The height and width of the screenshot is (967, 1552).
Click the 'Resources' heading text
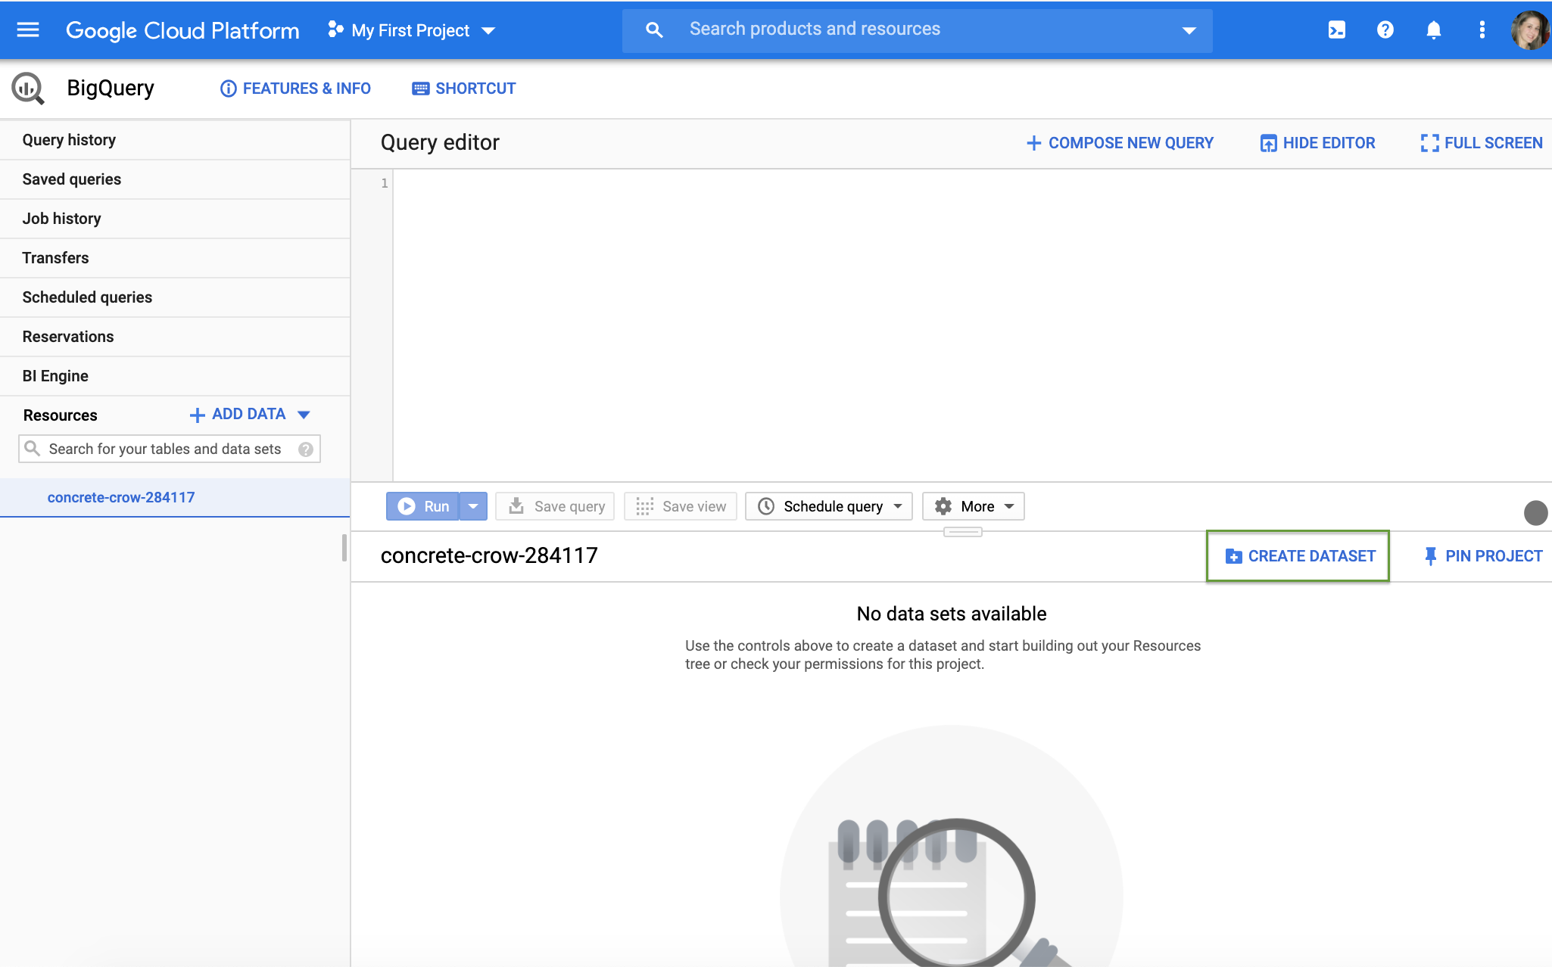[61, 415]
